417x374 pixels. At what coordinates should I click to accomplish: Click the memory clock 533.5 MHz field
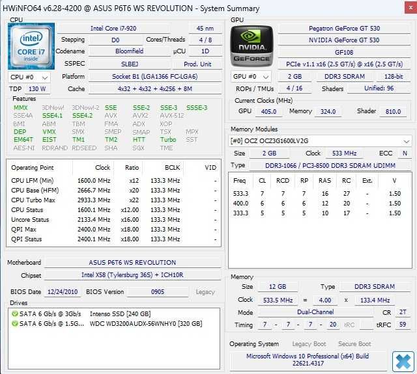[278, 301]
